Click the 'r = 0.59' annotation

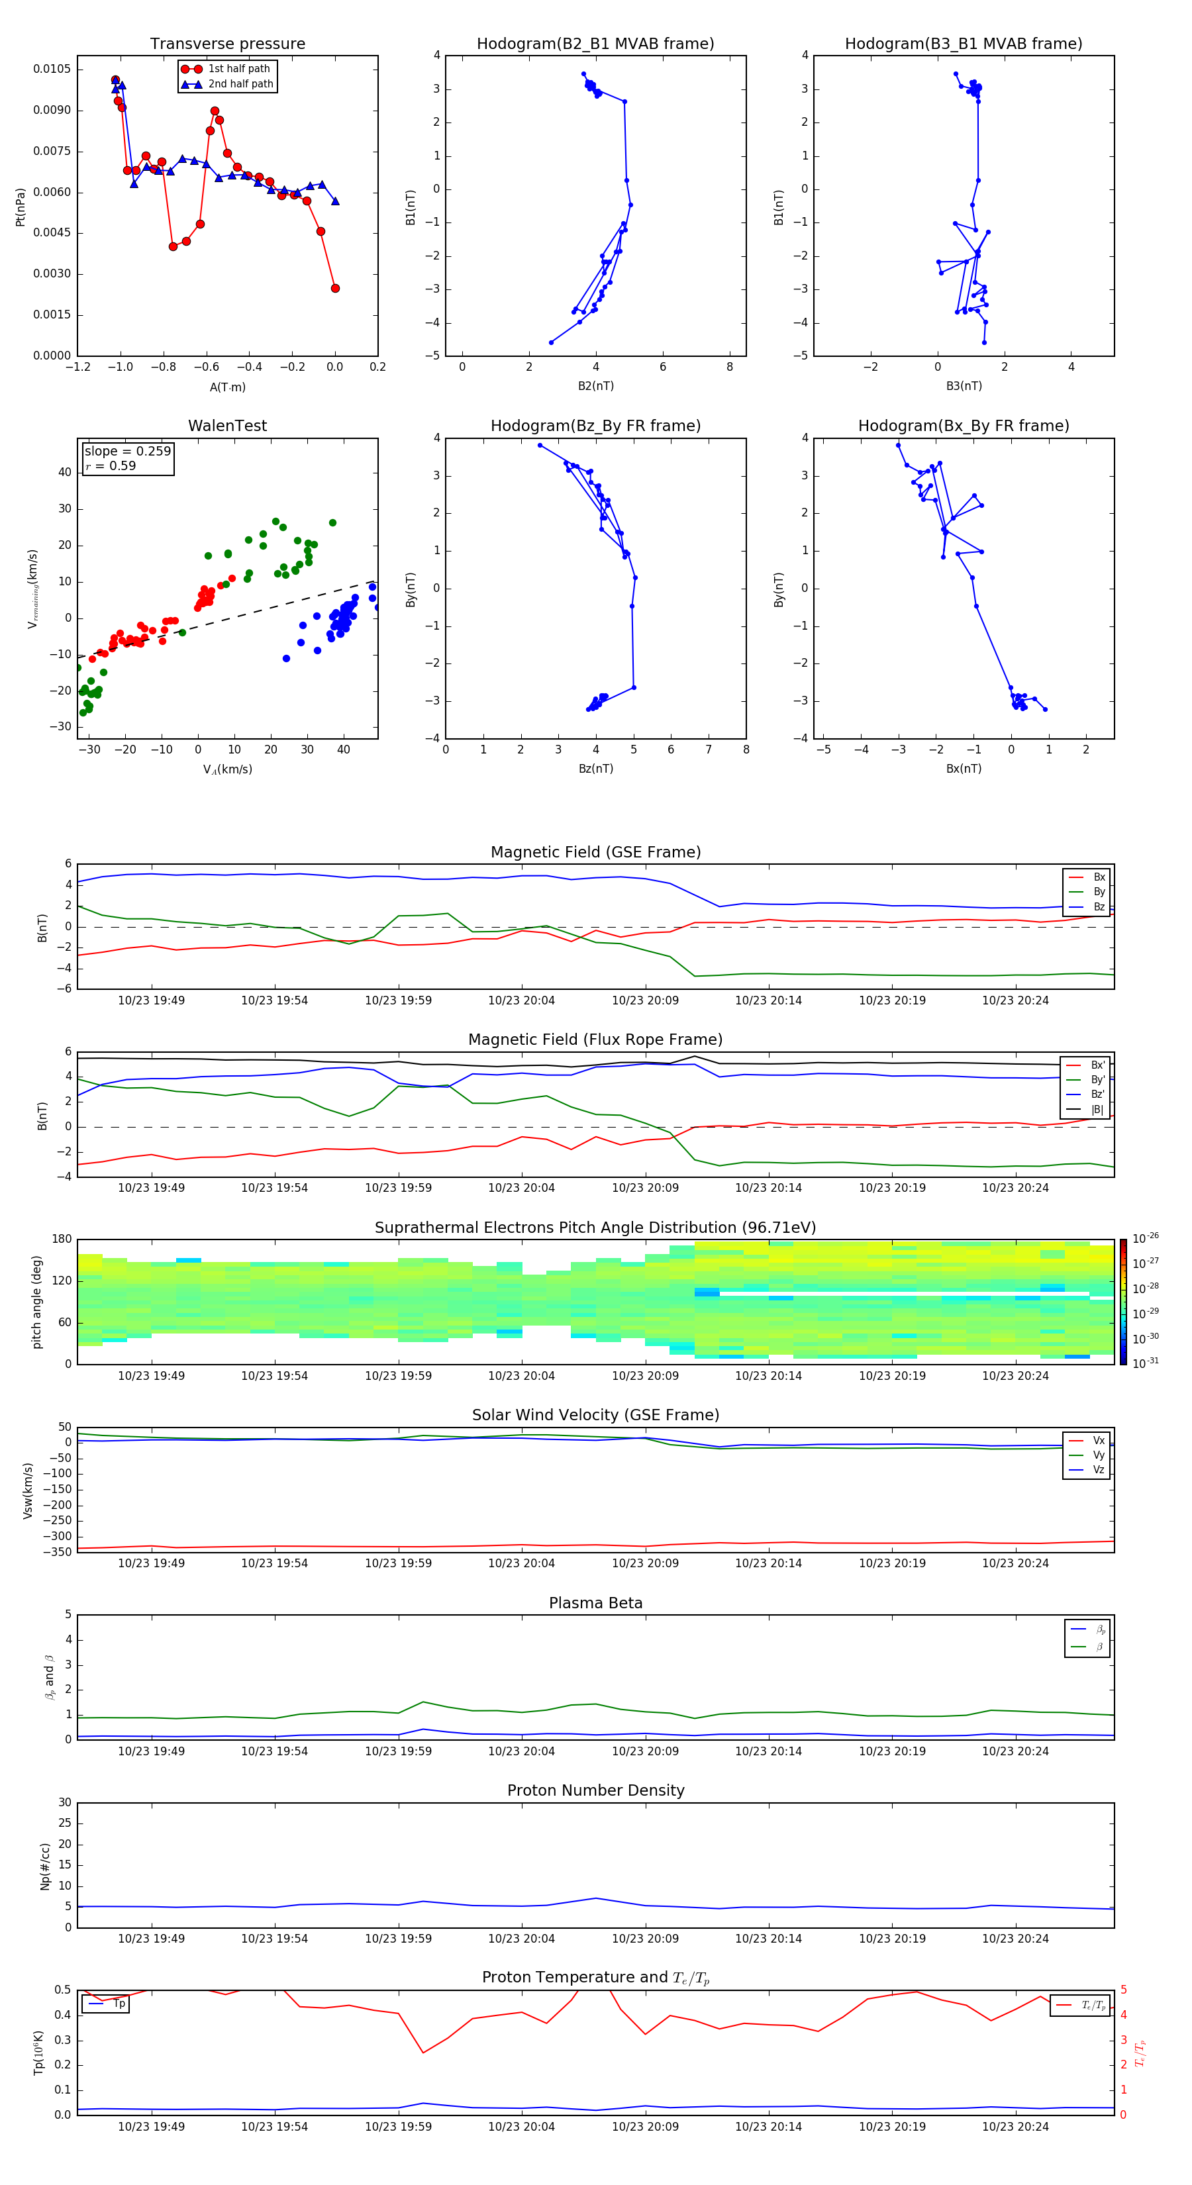111,465
